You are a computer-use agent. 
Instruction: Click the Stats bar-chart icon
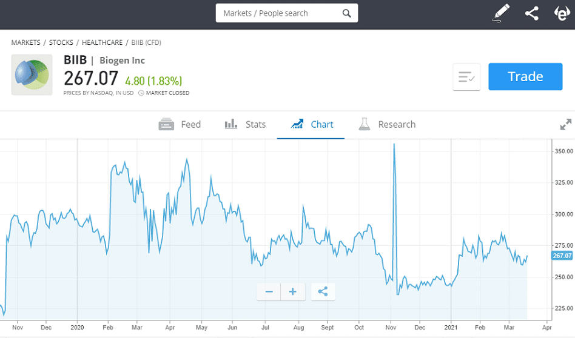point(230,124)
